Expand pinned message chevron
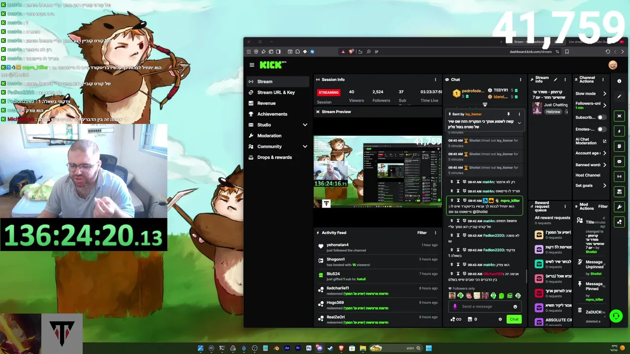The height and width of the screenshot is (354, 630). (519, 123)
